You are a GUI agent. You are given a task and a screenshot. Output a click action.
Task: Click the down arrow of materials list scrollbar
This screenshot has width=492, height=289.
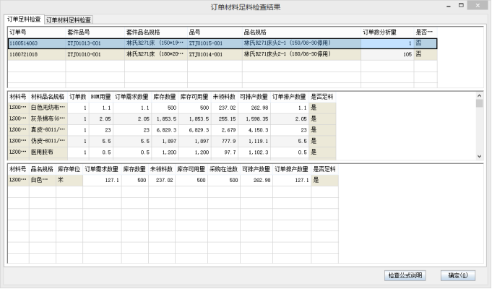[479, 156]
